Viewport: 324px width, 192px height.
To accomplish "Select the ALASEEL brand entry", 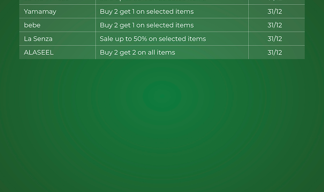I will tap(39, 52).
